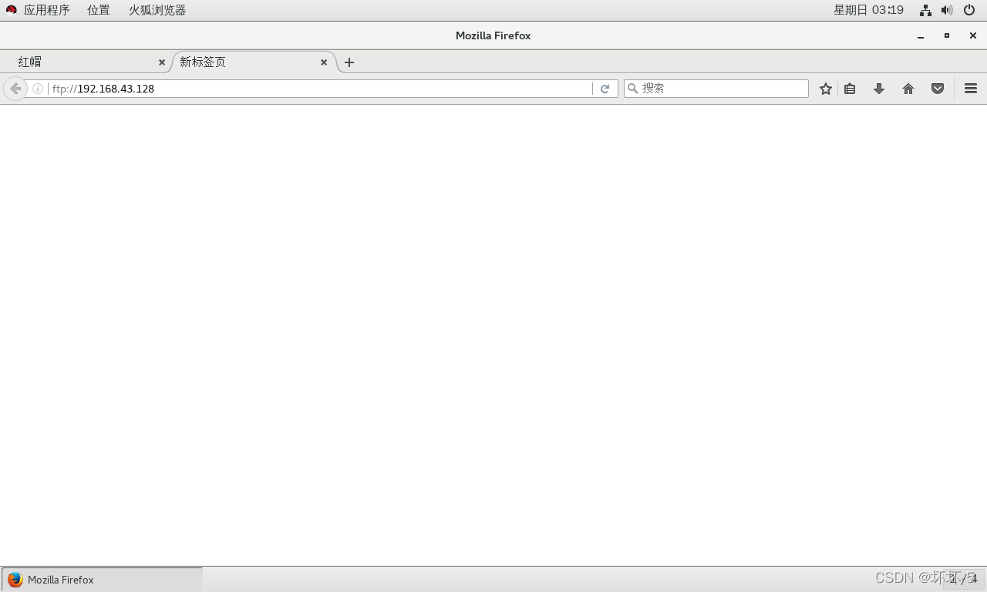Image resolution: width=987 pixels, height=592 pixels.
Task: Click the search magnifier icon
Action: click(633, 89)
